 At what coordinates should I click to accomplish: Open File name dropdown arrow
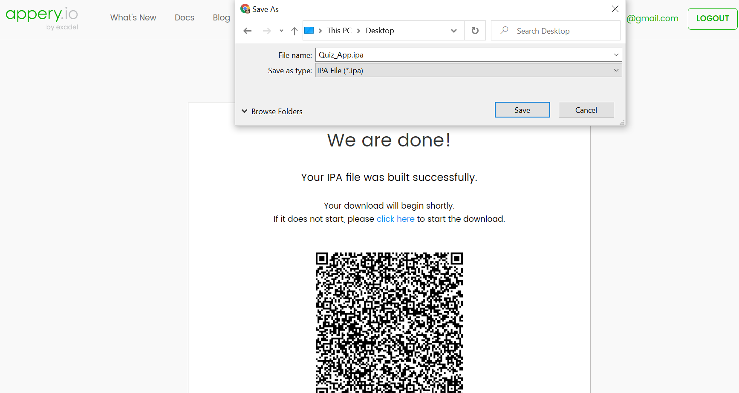pyautogui.click(x=616, y=55)
